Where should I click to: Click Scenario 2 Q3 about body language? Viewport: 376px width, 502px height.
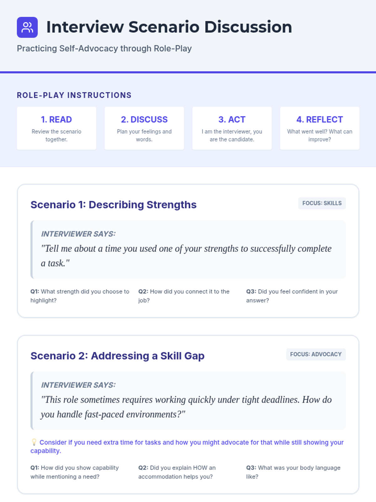[x=293, y=472]
